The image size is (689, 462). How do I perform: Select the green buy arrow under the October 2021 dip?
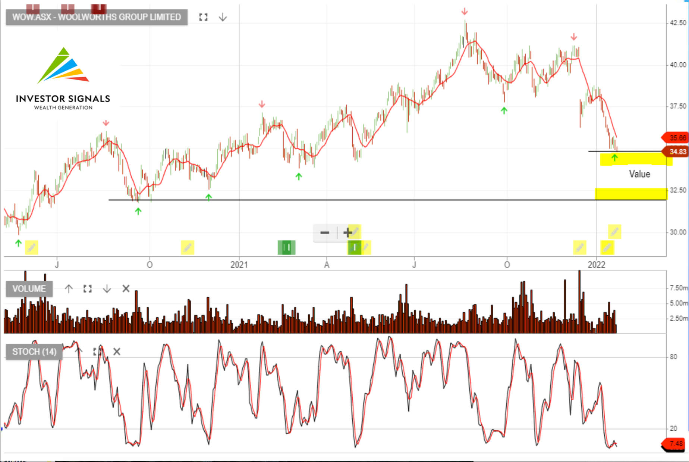pos(504,110)
